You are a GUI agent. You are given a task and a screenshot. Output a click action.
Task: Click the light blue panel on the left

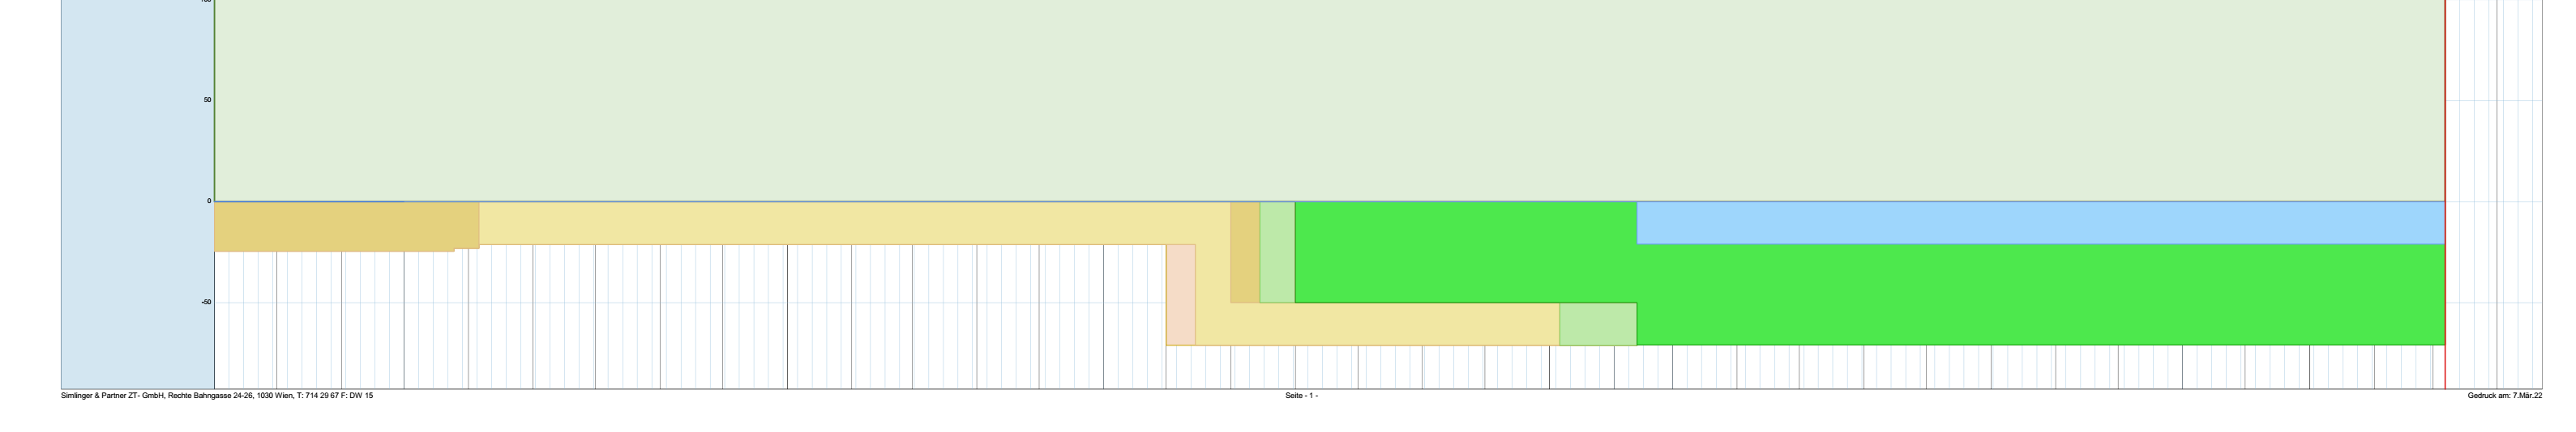(137, 194)
